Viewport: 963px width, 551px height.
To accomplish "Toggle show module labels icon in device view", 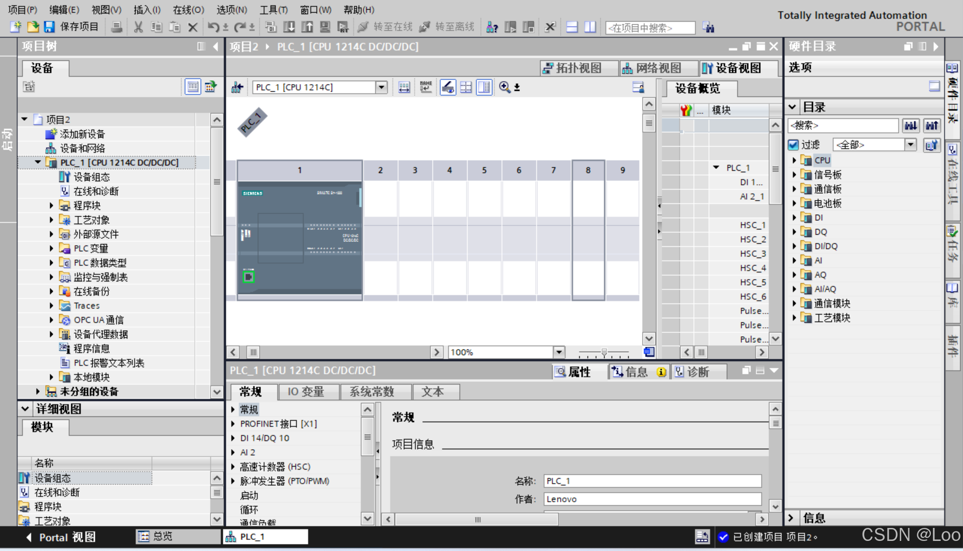I will [404, 87].
